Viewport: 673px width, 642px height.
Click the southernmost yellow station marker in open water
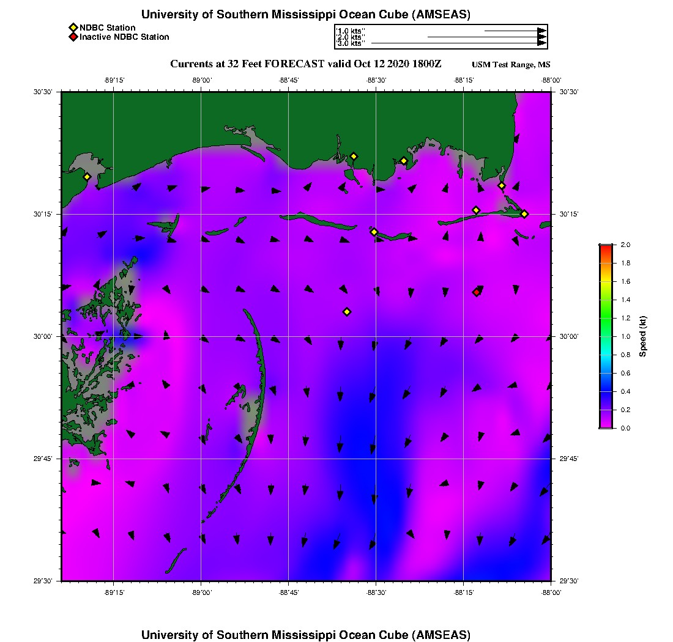347,312
